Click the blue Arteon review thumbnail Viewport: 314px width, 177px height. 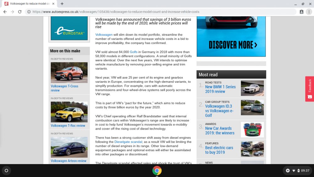pos(69,147)
